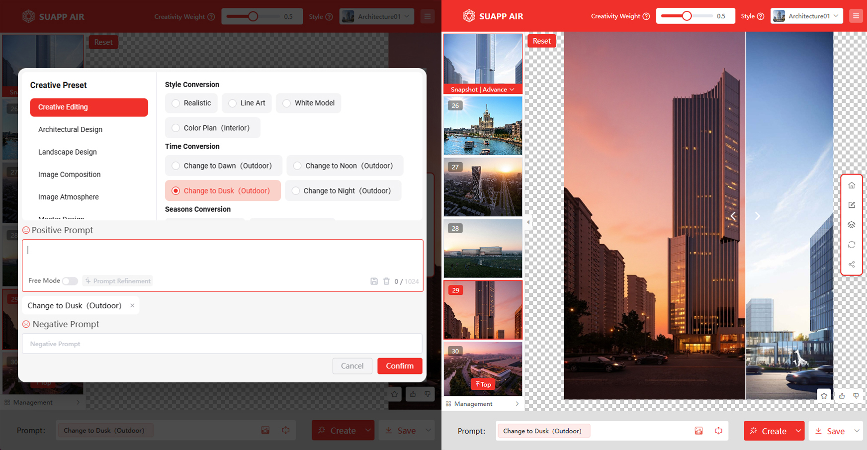Select Change to Dusk (Outdoor) radio option
867x450 pixels.
click(223, 190)
